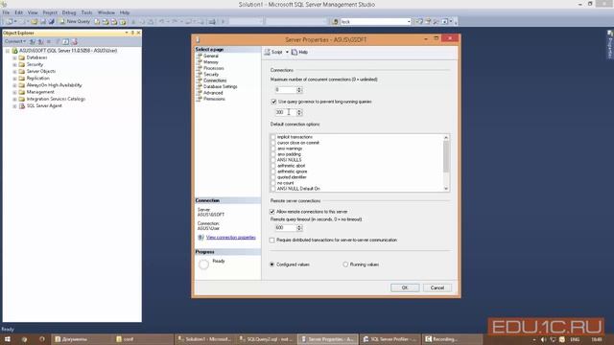This screenshot has width=614, height=345.
Task: Select the Advanced page in Server Properties
Action: click(213, 93)
